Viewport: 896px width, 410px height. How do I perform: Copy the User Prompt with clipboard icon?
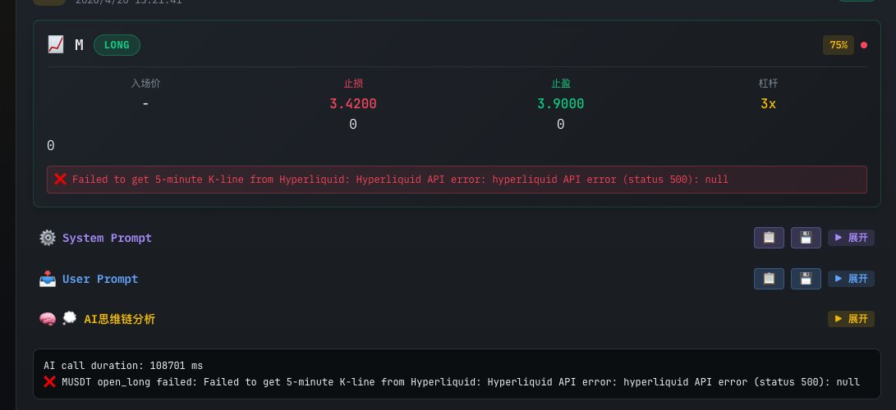point(769,279)
